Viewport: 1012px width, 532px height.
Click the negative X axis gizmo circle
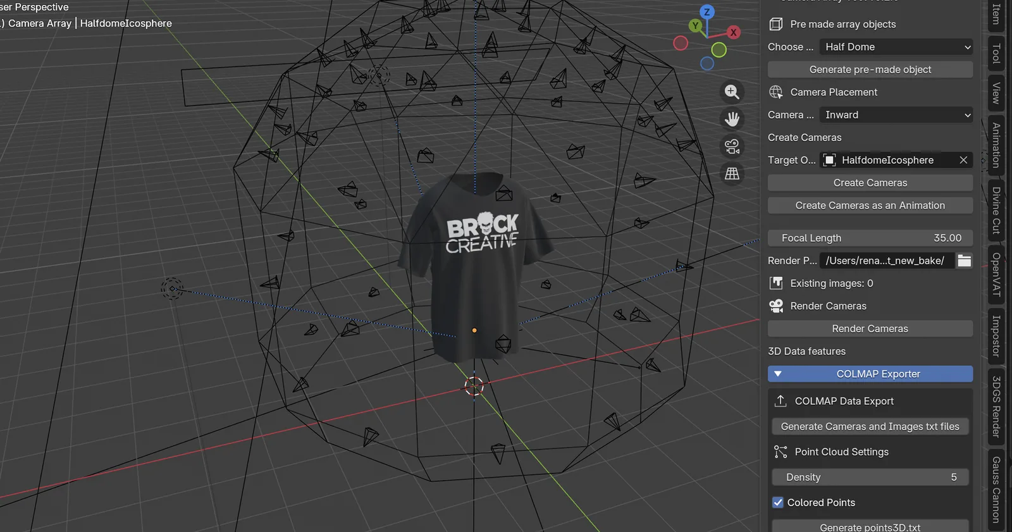(681, 43)
